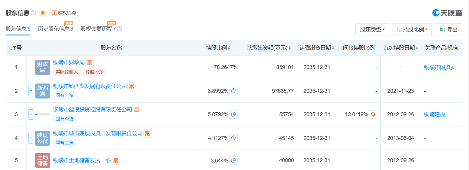Switch to 历史股东信息 tab
469x170 pixels.
point(55,29)
